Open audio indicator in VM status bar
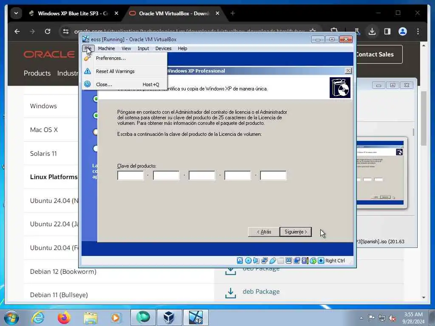Viewport: 435px width, 326px height. click(x=256, y=261)
